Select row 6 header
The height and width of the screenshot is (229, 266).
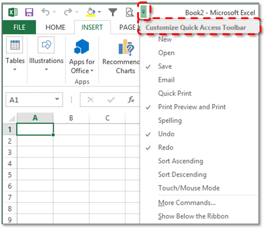coord(10,186)
